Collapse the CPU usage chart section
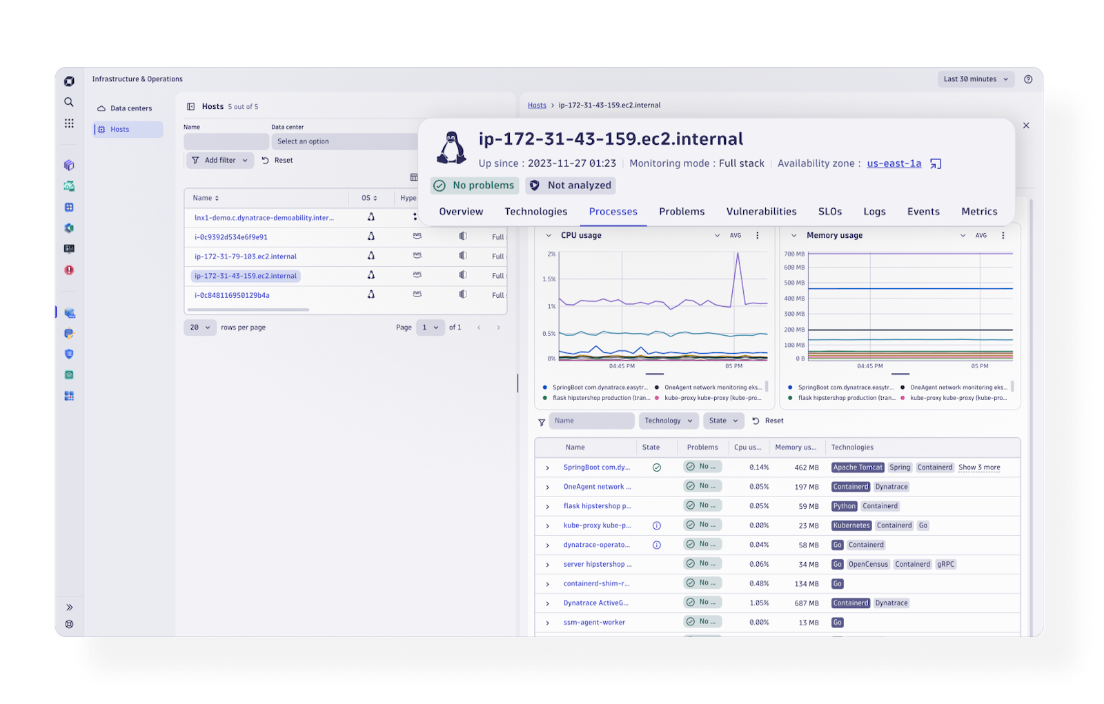The image size is (1104, 704). (549, 236)
